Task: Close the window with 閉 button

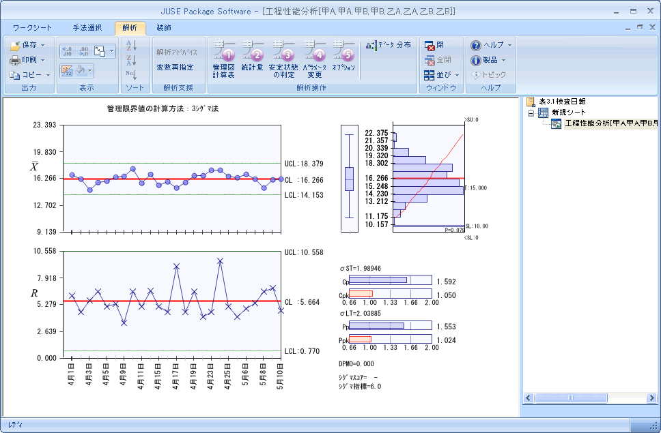Action: [x=434, y=45]
